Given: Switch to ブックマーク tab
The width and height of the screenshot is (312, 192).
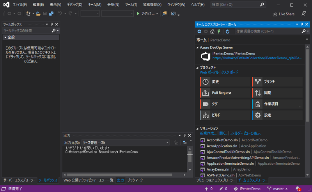Looking at the screenshot, I should click(135, 180).
